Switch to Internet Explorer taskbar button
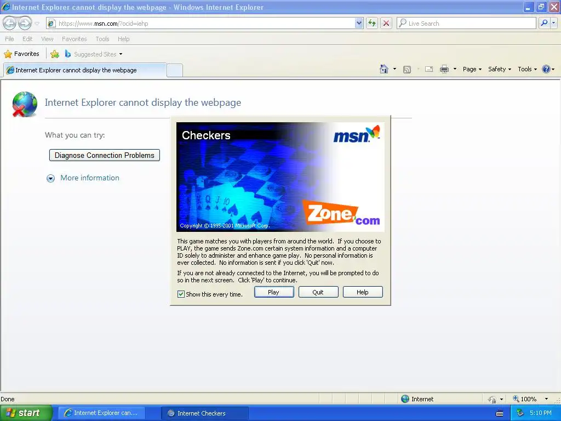The image size is (561, 421). (101, 413)
